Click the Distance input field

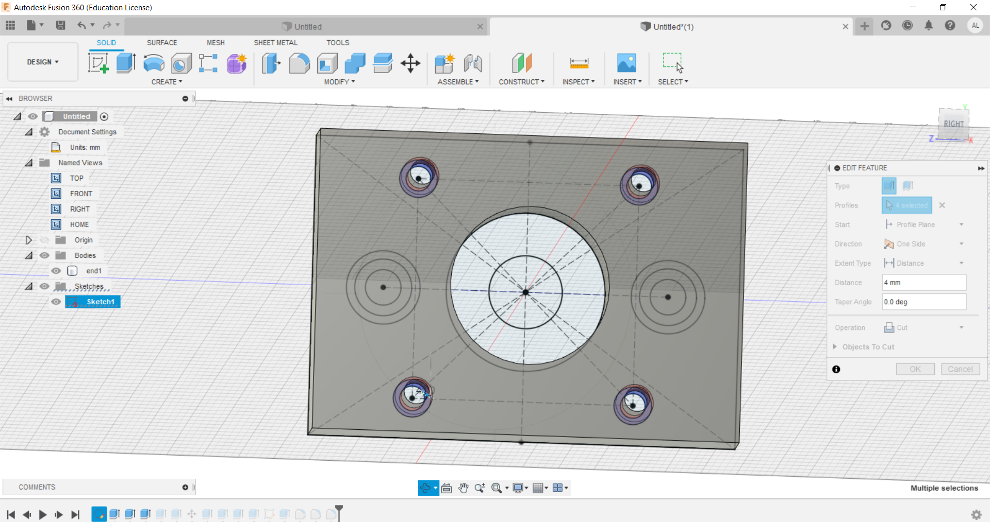click(923, 283)
